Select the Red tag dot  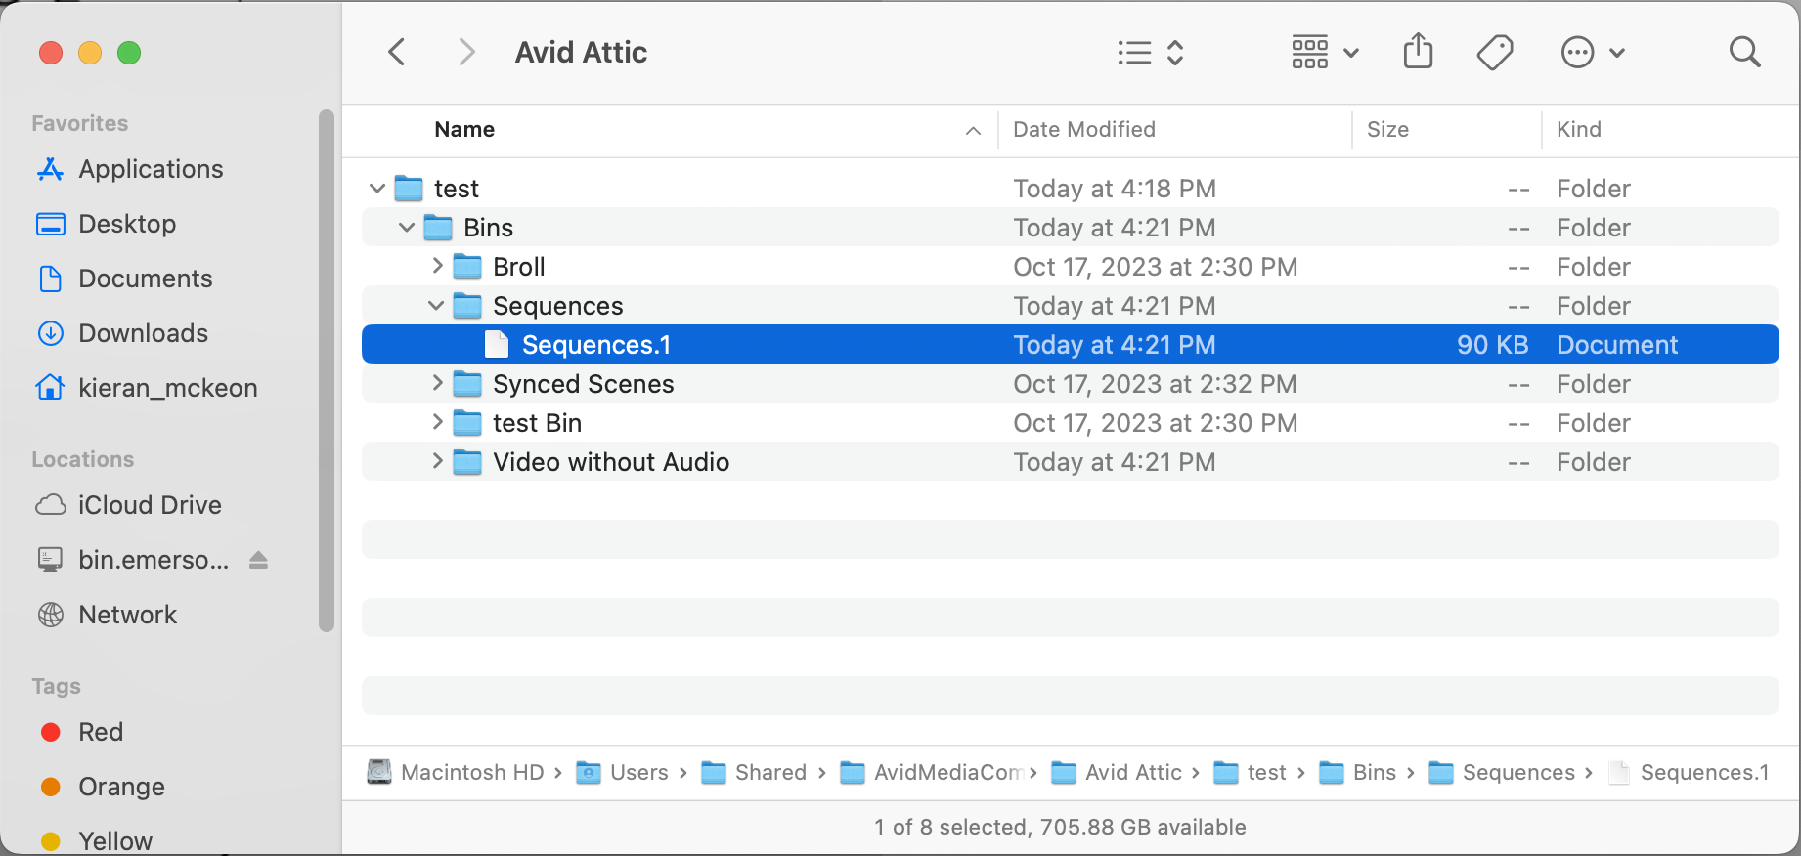tap(51, 732)
